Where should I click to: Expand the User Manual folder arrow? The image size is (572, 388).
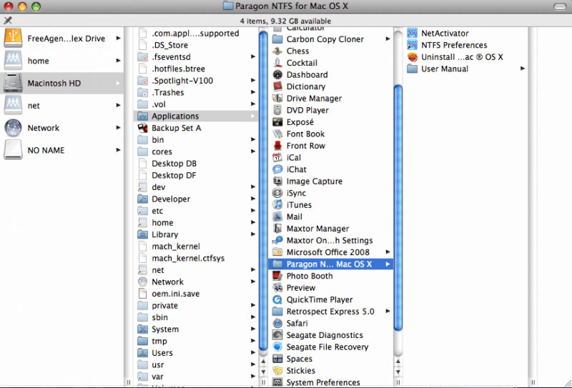(x=523, y=69)
